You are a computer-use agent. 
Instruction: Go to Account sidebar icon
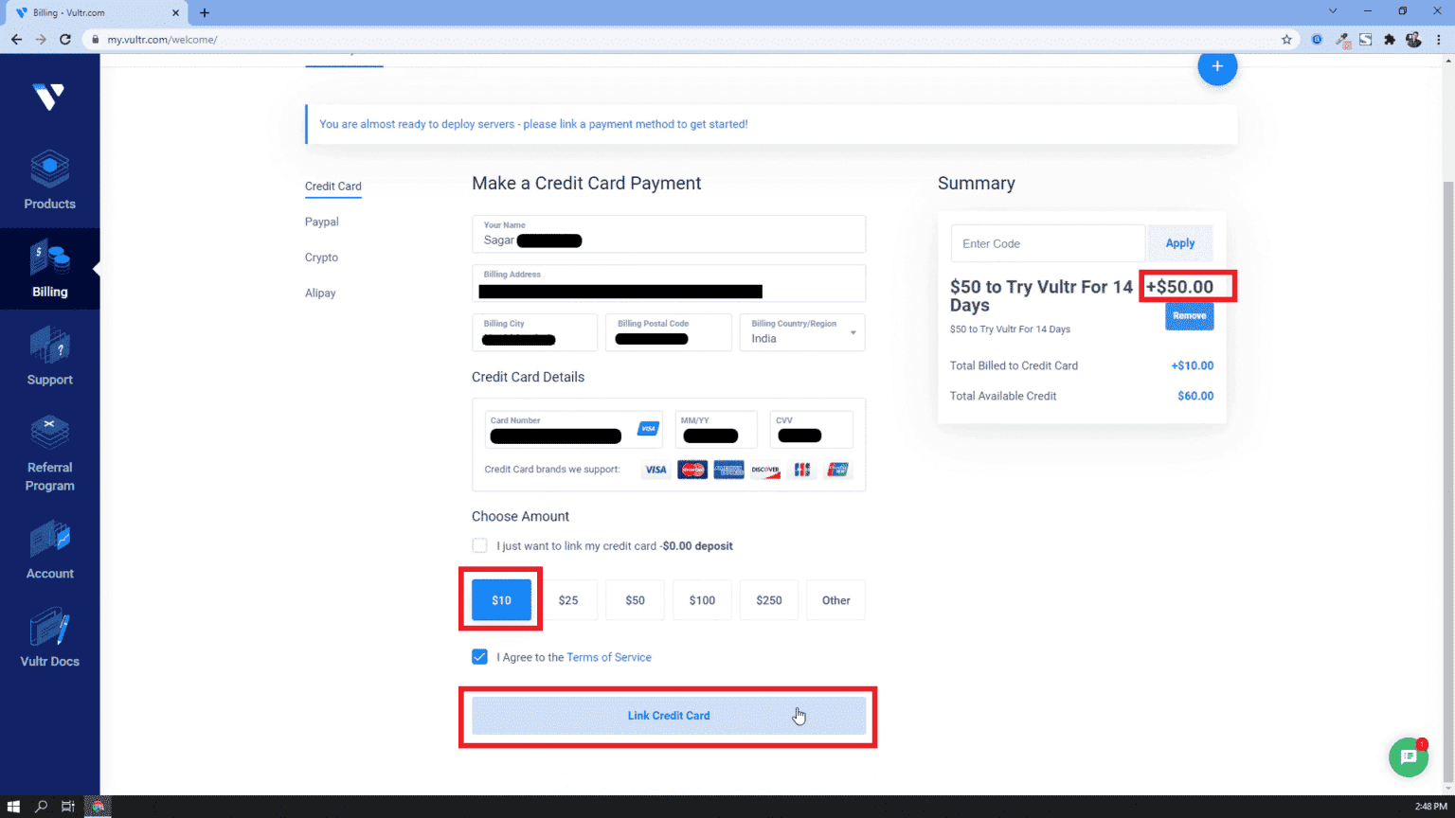pyautogui.click(x=49, y=549)
